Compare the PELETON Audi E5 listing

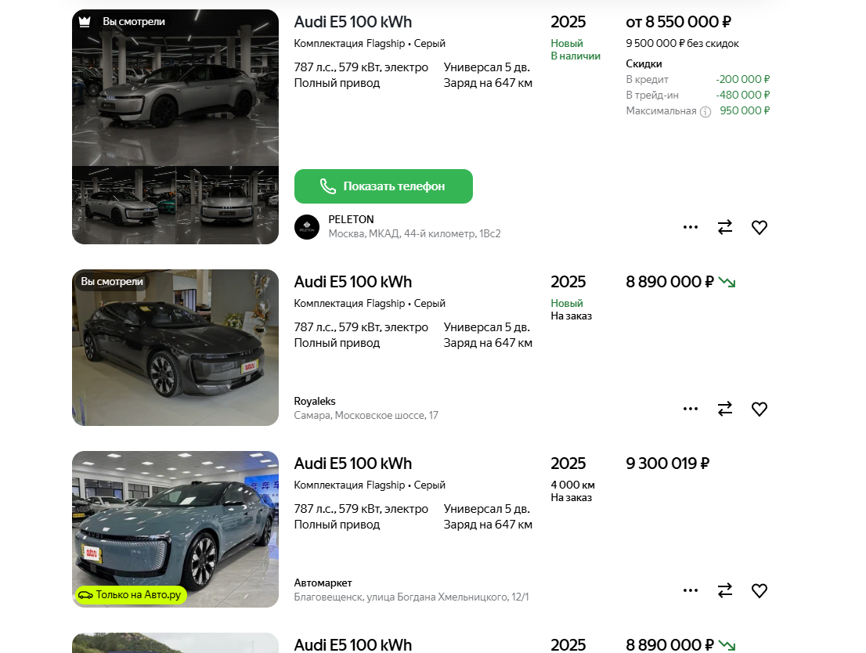pyautogui.click(x=725, y=227)
